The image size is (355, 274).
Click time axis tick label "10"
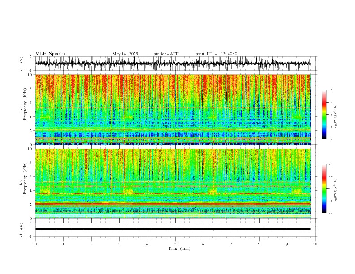click(x=315, y=244)
